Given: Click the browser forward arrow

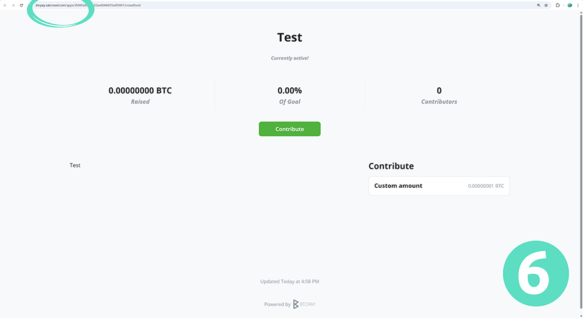Looking at the screenshot, I should 13,5.
